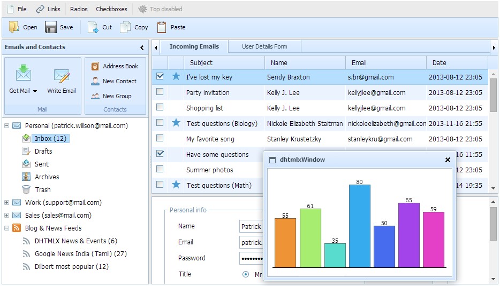Image resolution: width=500 pixels, height=286 pixels.
Task: Open the DHTMLX News & Events feed
Action: pyautogui.click(x=75, y=241)
